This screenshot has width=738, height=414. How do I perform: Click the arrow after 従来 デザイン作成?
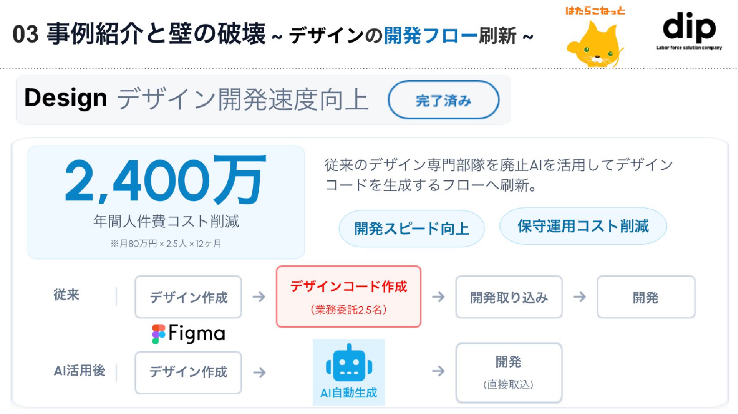click(x=259, y=297)
